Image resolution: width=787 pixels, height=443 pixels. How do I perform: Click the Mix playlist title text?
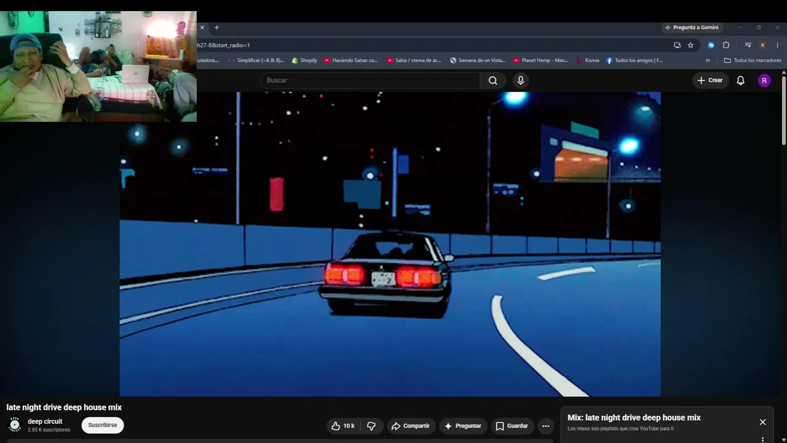(x=634, y=418)
